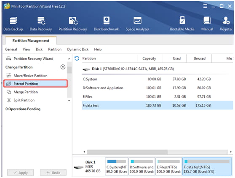Open the Disk menu

click(39, 49)
